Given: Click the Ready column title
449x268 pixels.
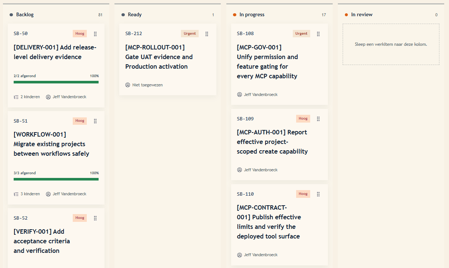Looking at the screenshot, I should point(135,15).
